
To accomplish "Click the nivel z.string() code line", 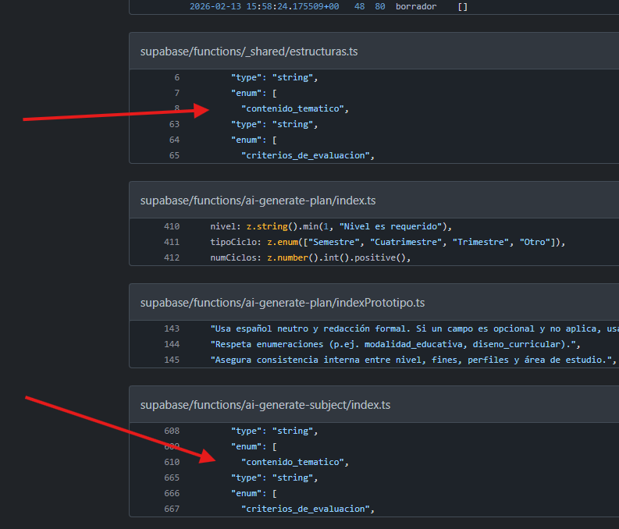I will tap(331, 226).
